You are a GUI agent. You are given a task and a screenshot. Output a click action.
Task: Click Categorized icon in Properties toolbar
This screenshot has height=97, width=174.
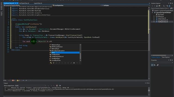[x=152, y=65]
